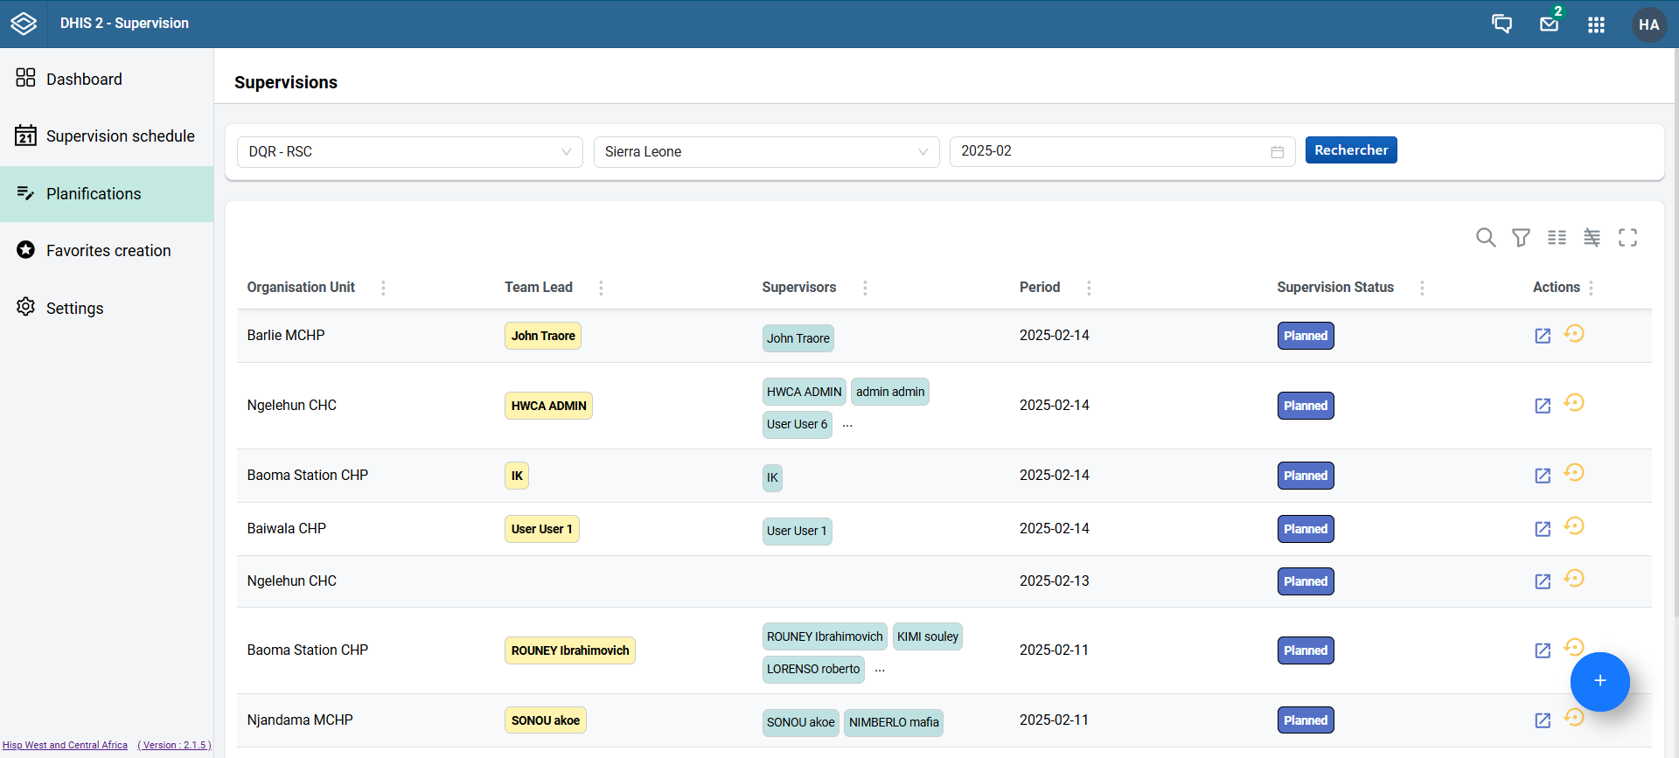This screenshot has width=1679, height=758.
Task: Open the Barlie MCHP supervision details icon
Action: tap(1543, 336)
